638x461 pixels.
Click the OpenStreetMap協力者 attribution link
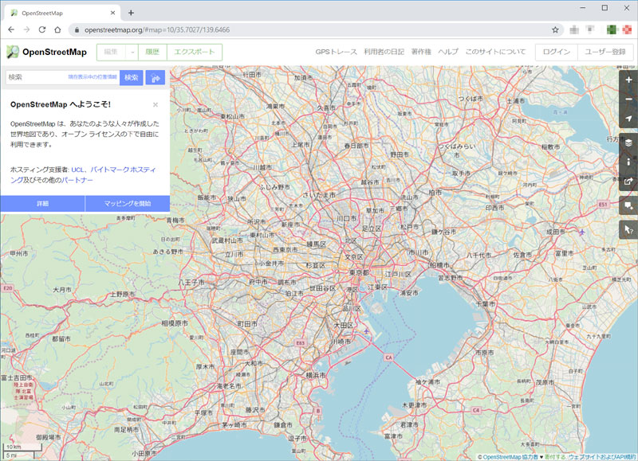(x=510, y=457)
